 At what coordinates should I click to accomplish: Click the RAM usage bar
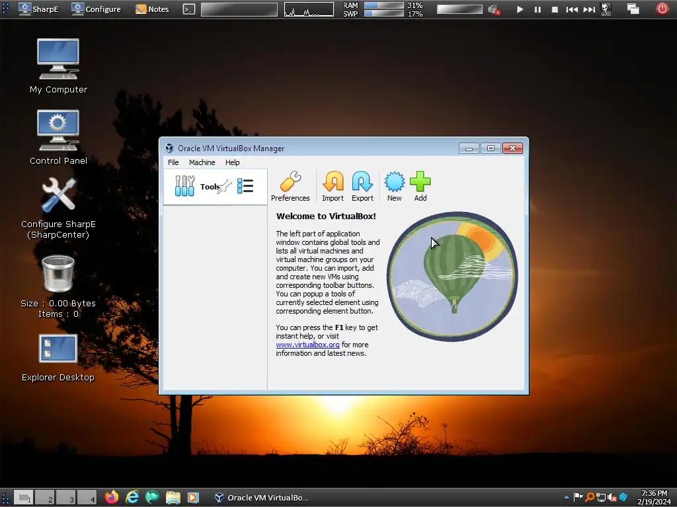pyautogui.click(x=384, y=5)
